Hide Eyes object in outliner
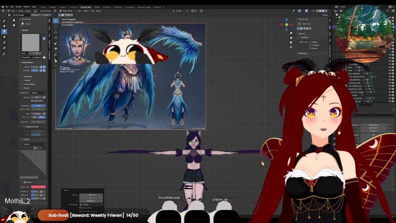The image size is (396, 223). click(390, 67)
